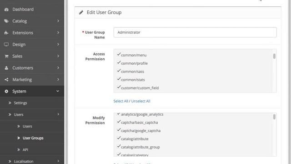This screenshot has width=291, height=164.
Task: Click the Marketing share icon
Action: pyautogui.click(x=6, y=80)
